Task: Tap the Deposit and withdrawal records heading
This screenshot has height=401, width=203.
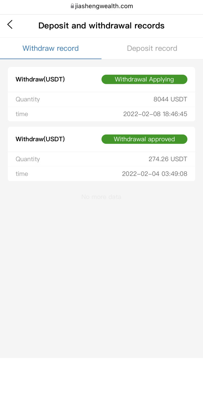Action: 101,26
